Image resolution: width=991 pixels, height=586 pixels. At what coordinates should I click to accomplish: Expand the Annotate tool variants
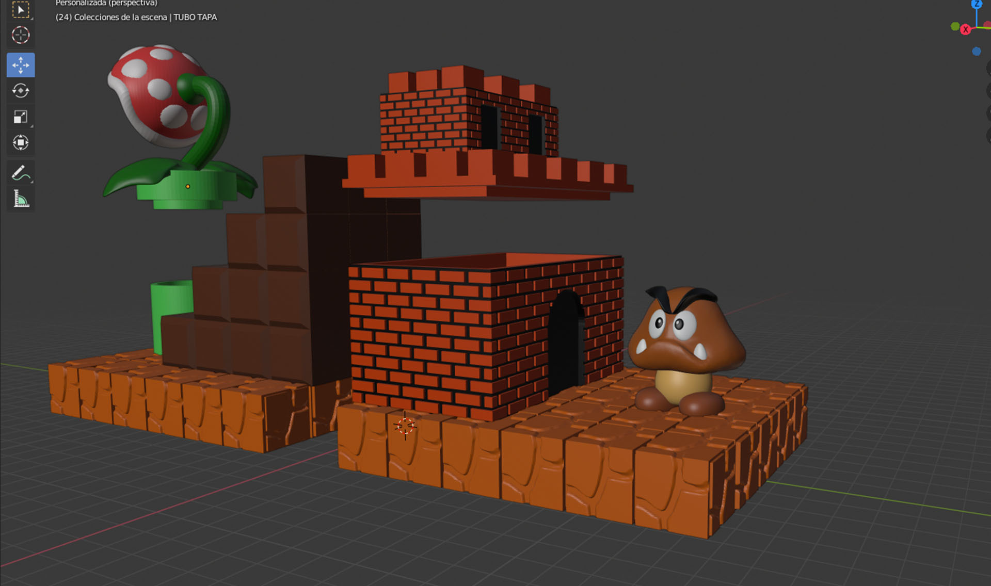click(x=31, y=182)
